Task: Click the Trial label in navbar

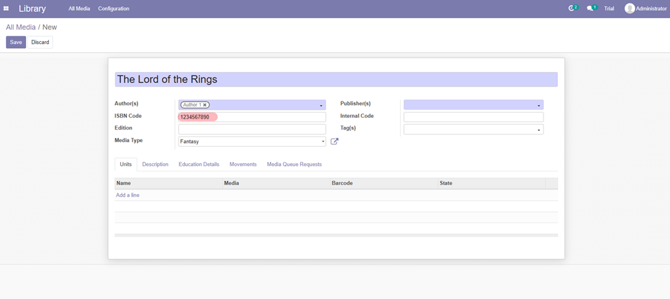Action: [x=609, y=8]
